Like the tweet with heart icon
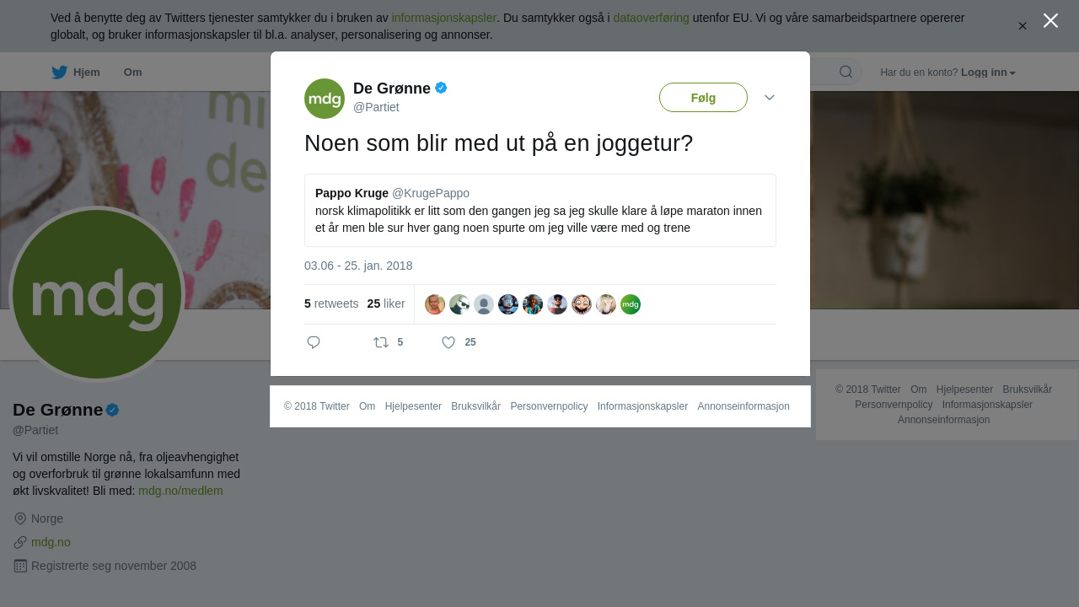Screen dimensions: 1079x607 [448, 342]
